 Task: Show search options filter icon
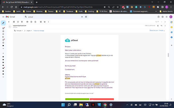(86, 17)
